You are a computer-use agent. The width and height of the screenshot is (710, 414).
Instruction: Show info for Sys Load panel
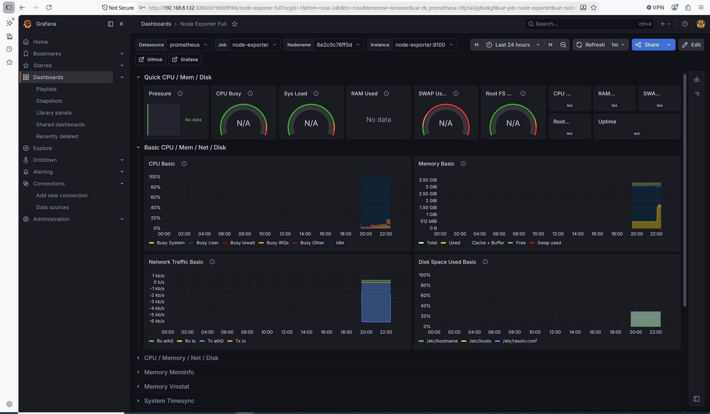pyautogui.click(x=316, y=94)
